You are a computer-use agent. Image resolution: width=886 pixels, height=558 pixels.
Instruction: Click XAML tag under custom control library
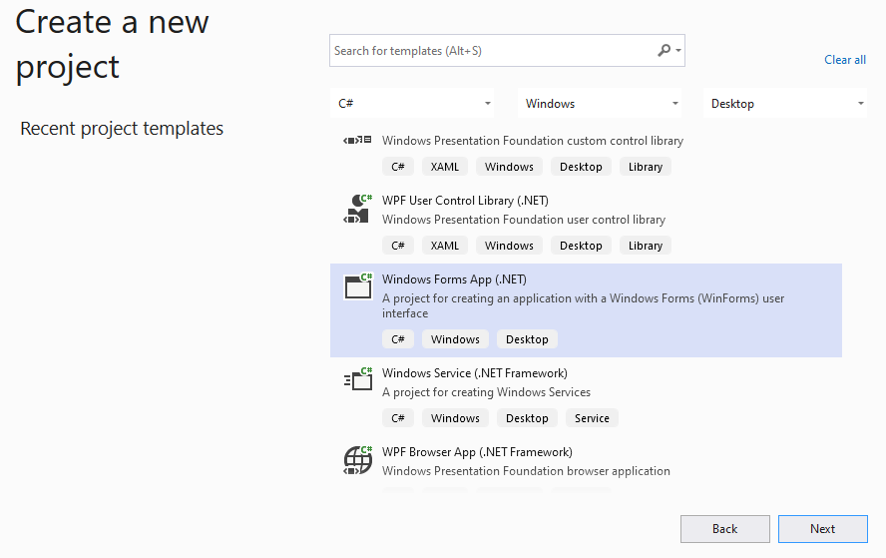point(445,167)
